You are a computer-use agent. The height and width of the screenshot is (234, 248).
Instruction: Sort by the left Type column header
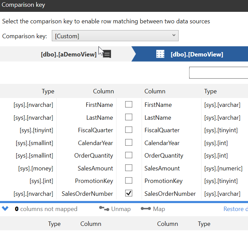[48, 91]
